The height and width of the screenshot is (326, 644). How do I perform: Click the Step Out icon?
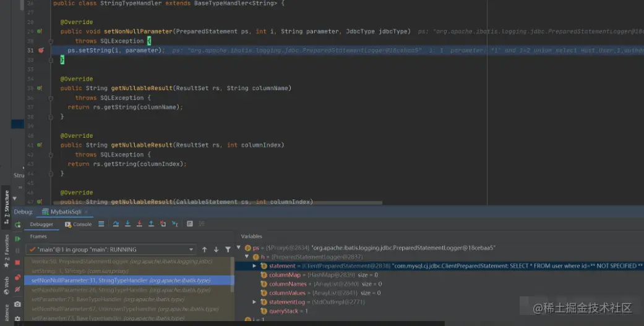click(151, 224)
